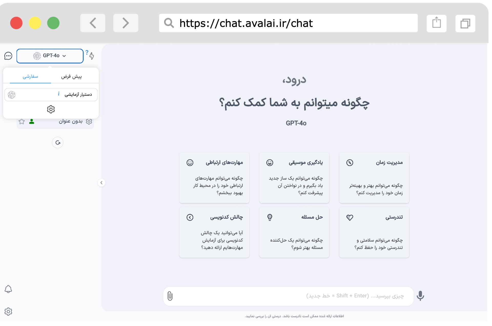Collapse the sidebar with the chevron handle
Screen dimensions: 492x326
tap(101, 183)
